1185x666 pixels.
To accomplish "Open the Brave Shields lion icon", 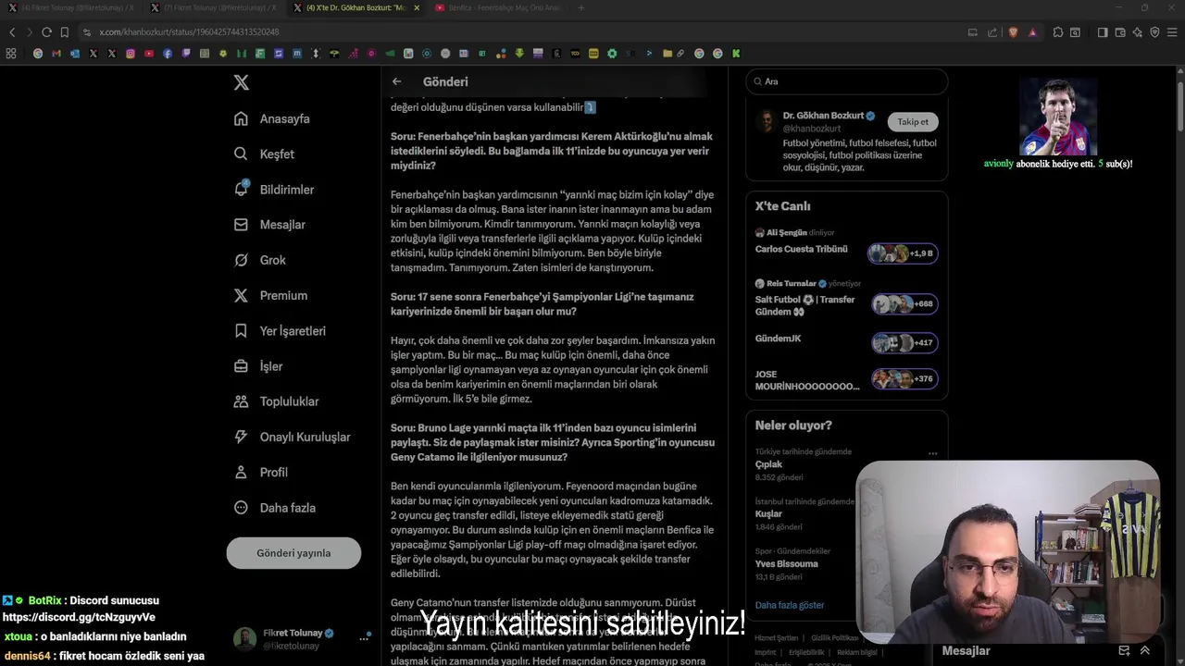I will click(1013, 32).
